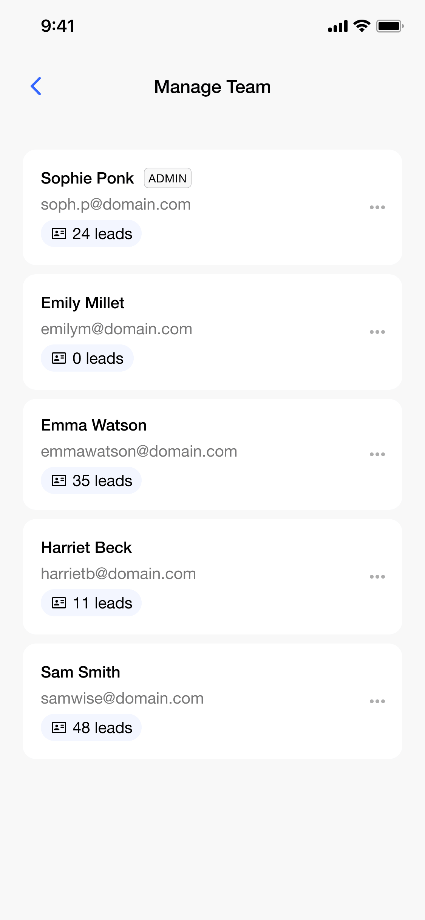Select the Harriet Beck name
Viewport: 425px width, 920px height.
(x=87, y=548)
